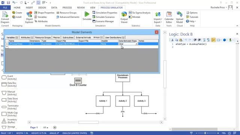Click Simulate Scenarios
The height and width of the screenshot is (135, 240).
click(103, 17)
